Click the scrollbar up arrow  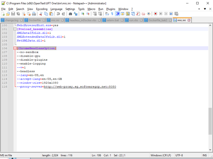tap(210, 25)
